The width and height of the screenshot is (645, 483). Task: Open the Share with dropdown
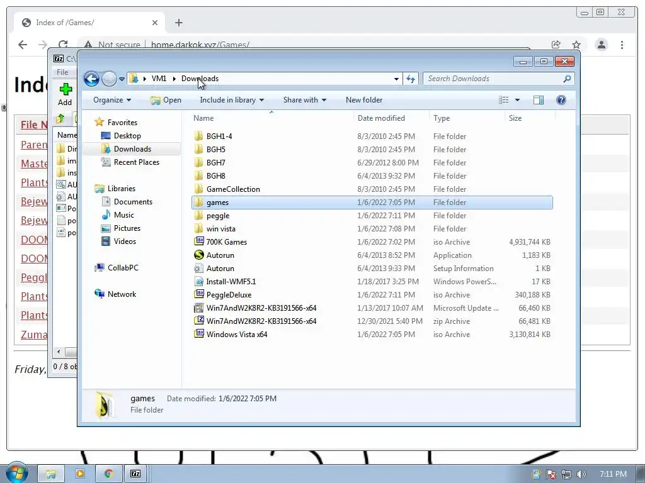[305, 100]
